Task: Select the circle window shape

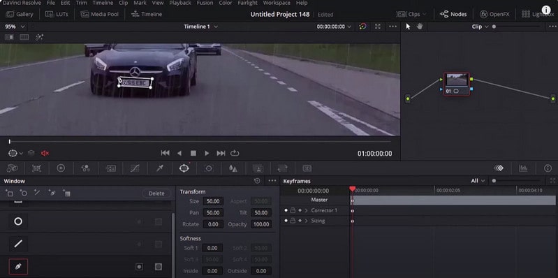Action: pyautogui.click(x=18, y=221)
